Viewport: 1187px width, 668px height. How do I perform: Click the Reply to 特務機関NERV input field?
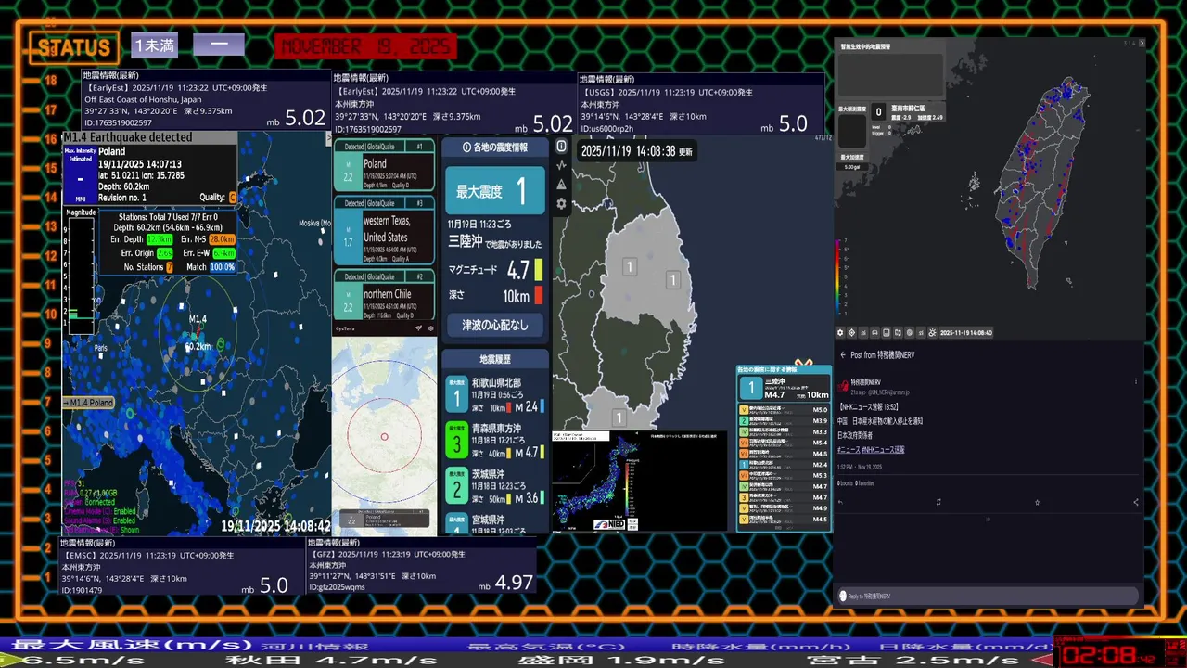pos(989,596)
